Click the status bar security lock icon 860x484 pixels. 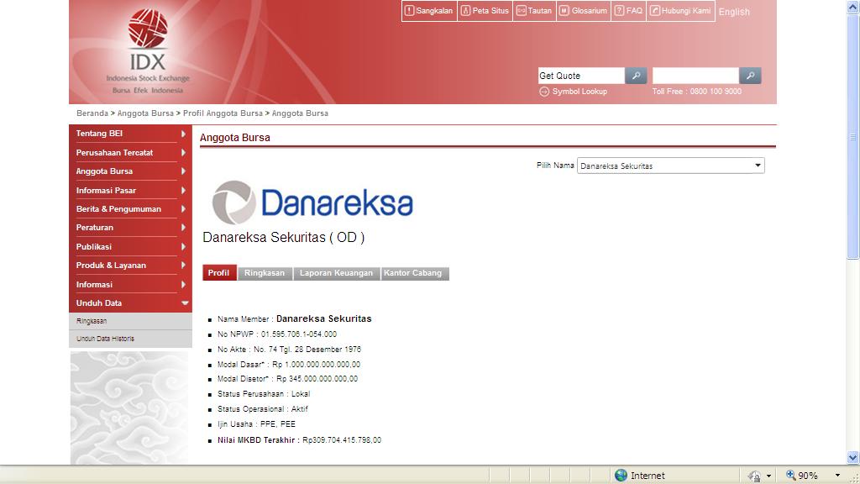pyautogui.click(x=755, y=476)
